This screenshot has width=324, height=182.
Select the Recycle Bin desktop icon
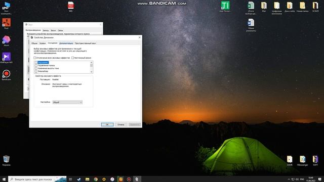pos(6,160)
